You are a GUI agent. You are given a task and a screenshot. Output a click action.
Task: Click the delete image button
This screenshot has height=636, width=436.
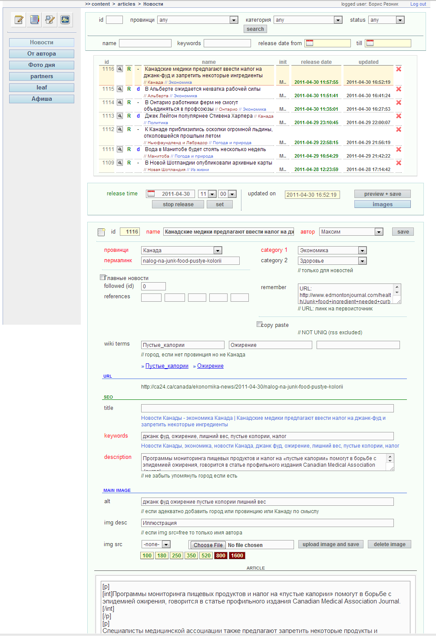coord(390,544)
